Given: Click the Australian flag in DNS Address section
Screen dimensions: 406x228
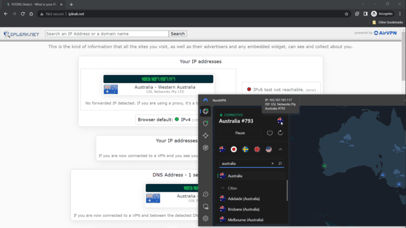Looking at the screenshot, I should pyautogui.click(x=153, y=198).
